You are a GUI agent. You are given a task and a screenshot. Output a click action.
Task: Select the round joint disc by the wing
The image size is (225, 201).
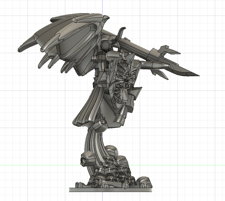(x=105, y=45)
